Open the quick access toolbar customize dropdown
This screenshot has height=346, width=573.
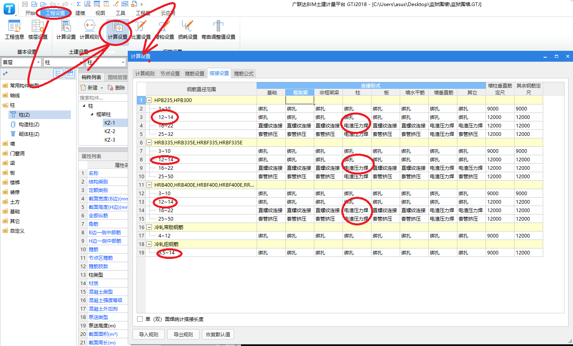pos(142,4)
